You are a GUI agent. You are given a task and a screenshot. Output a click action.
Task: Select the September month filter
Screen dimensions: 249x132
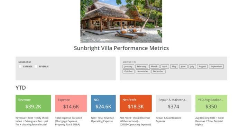click(216, 67)
